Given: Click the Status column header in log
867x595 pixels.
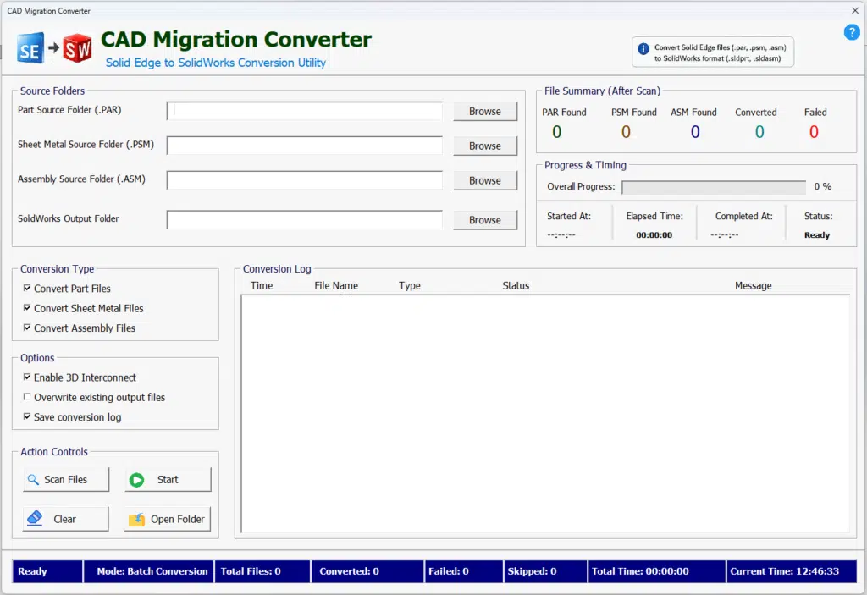Looking at the screenshot, I should (x=516, y=286).
